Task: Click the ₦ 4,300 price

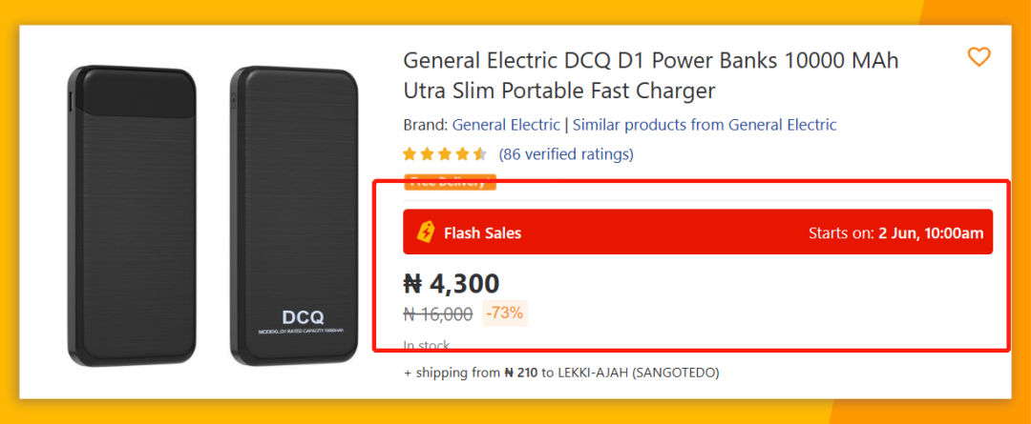Action: coord(452,283)
